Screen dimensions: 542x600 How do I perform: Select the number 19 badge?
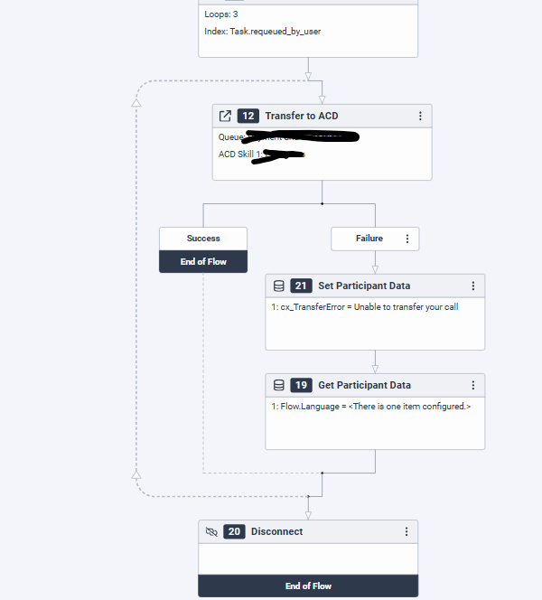tap(301, 385)
